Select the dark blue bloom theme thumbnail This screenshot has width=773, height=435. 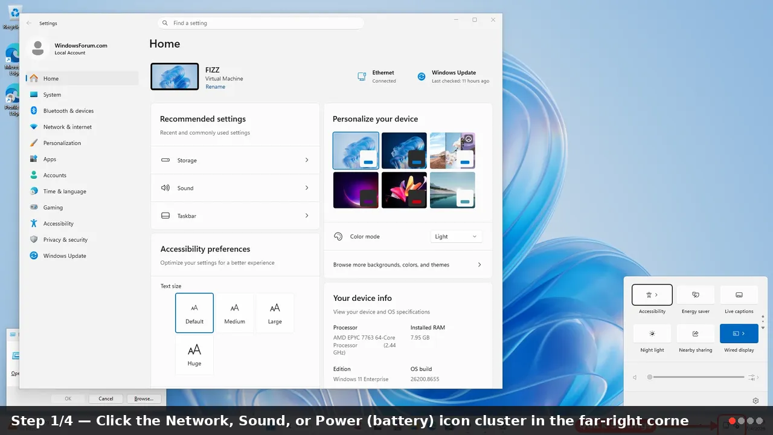click(x=404, y=150)
